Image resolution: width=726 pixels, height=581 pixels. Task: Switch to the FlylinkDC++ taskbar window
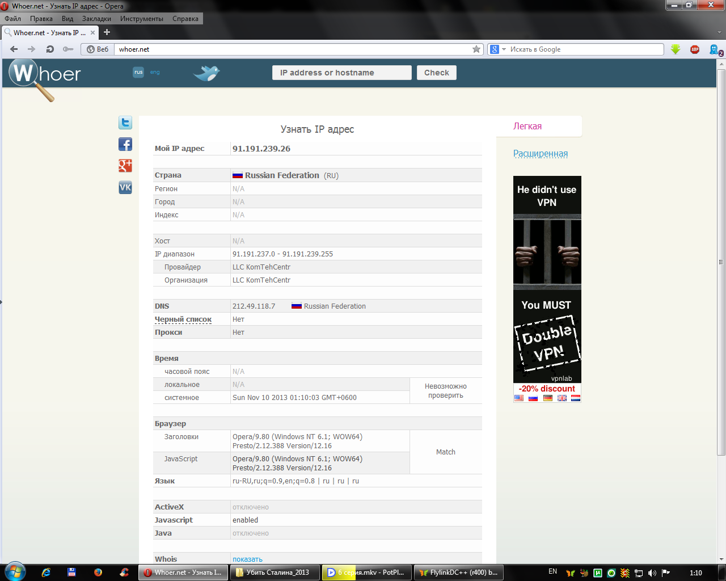459,572
